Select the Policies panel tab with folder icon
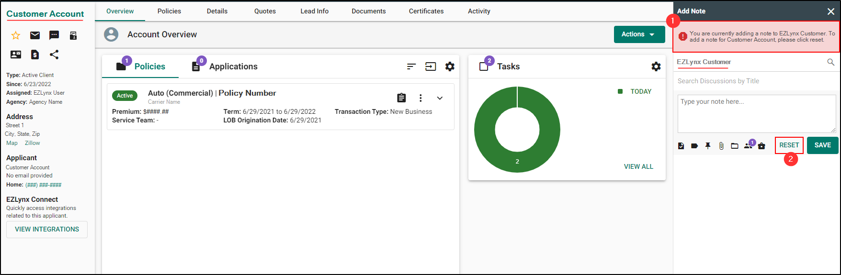841x275 pixels. coord(140,66)
